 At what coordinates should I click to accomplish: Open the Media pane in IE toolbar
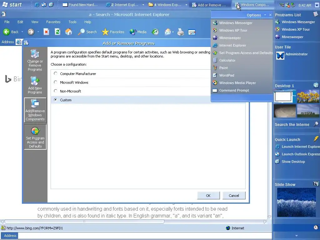[138, 32]
